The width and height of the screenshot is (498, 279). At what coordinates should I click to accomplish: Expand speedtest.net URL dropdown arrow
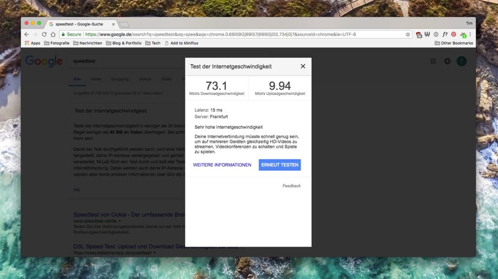(x=120, y=221)
